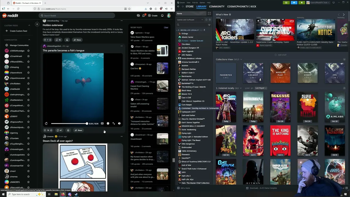The image size is (350, 197).
Task: Switch to the Steam LIBRARY tab
Action: [201, 6]
